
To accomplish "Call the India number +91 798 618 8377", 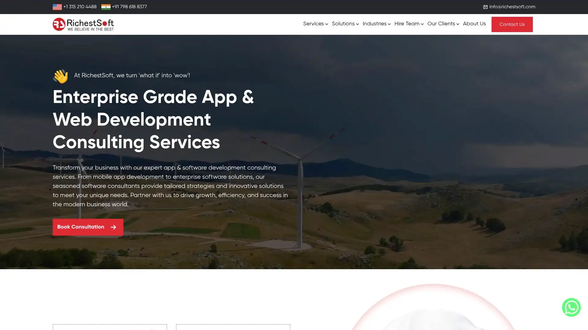I will coord(129,7).
